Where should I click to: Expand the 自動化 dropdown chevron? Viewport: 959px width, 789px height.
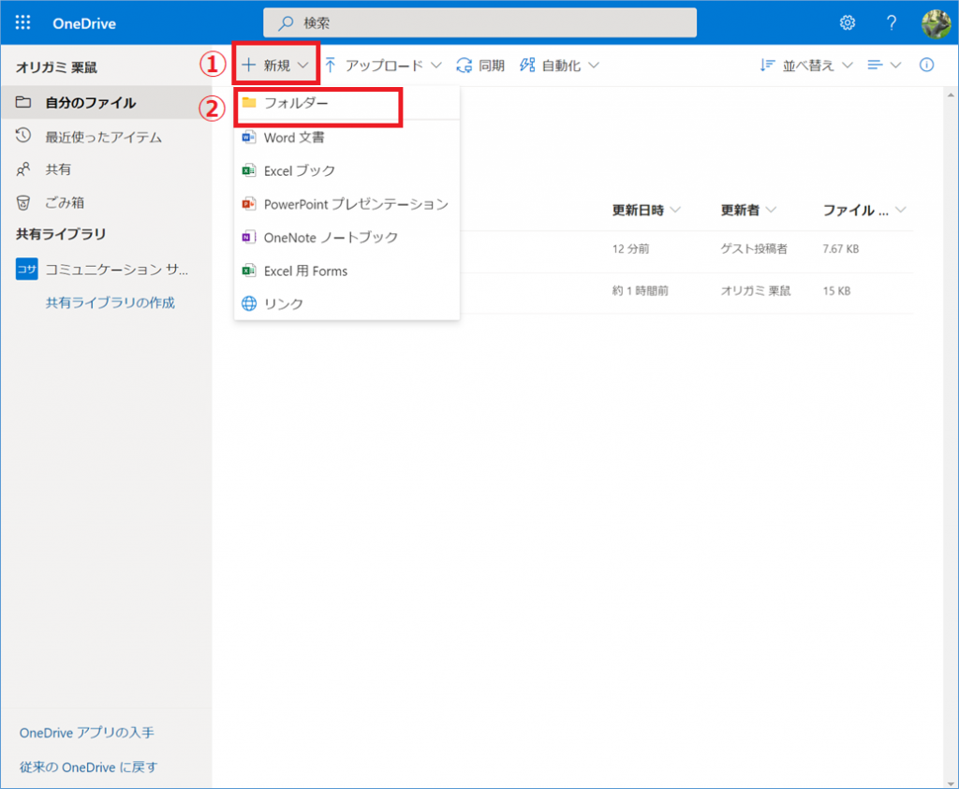pyautogui.click(x=593, y=66)
